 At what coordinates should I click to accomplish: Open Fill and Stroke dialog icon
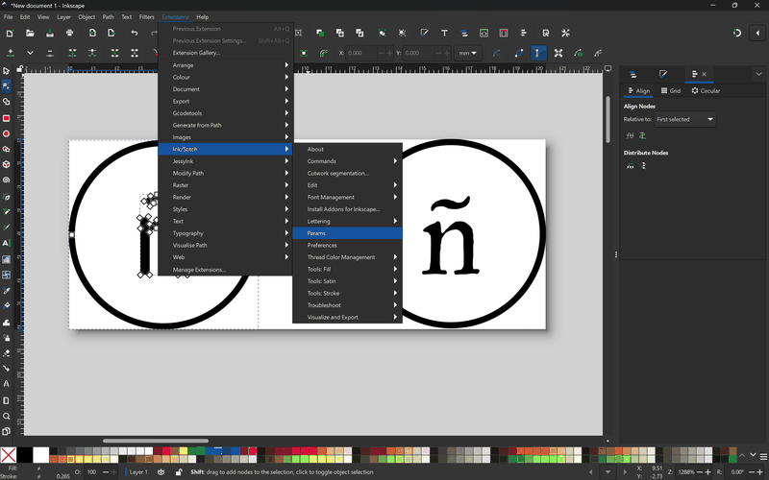click(x=424, y=33)
